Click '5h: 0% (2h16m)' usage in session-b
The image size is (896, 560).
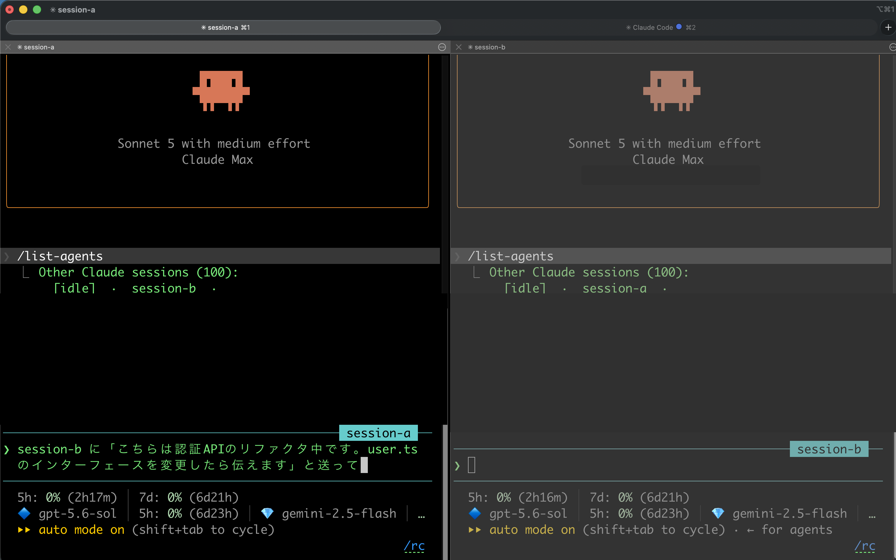tap(518, 497)
